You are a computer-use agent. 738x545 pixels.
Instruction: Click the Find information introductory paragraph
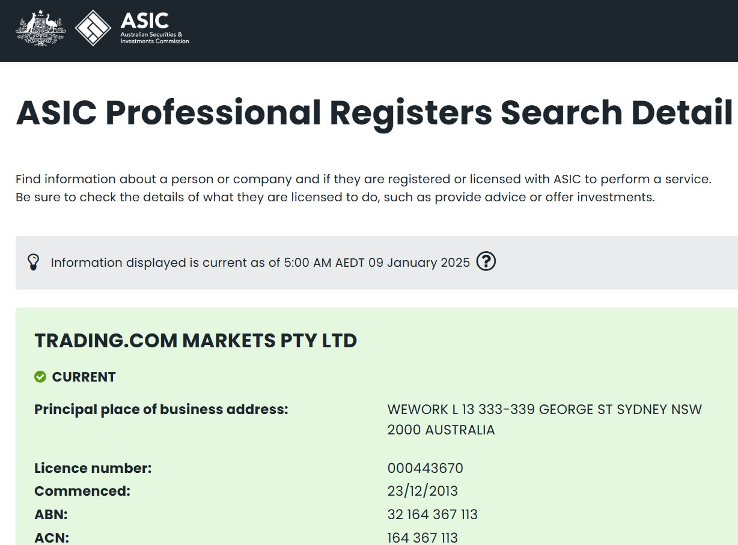point(363,188)
